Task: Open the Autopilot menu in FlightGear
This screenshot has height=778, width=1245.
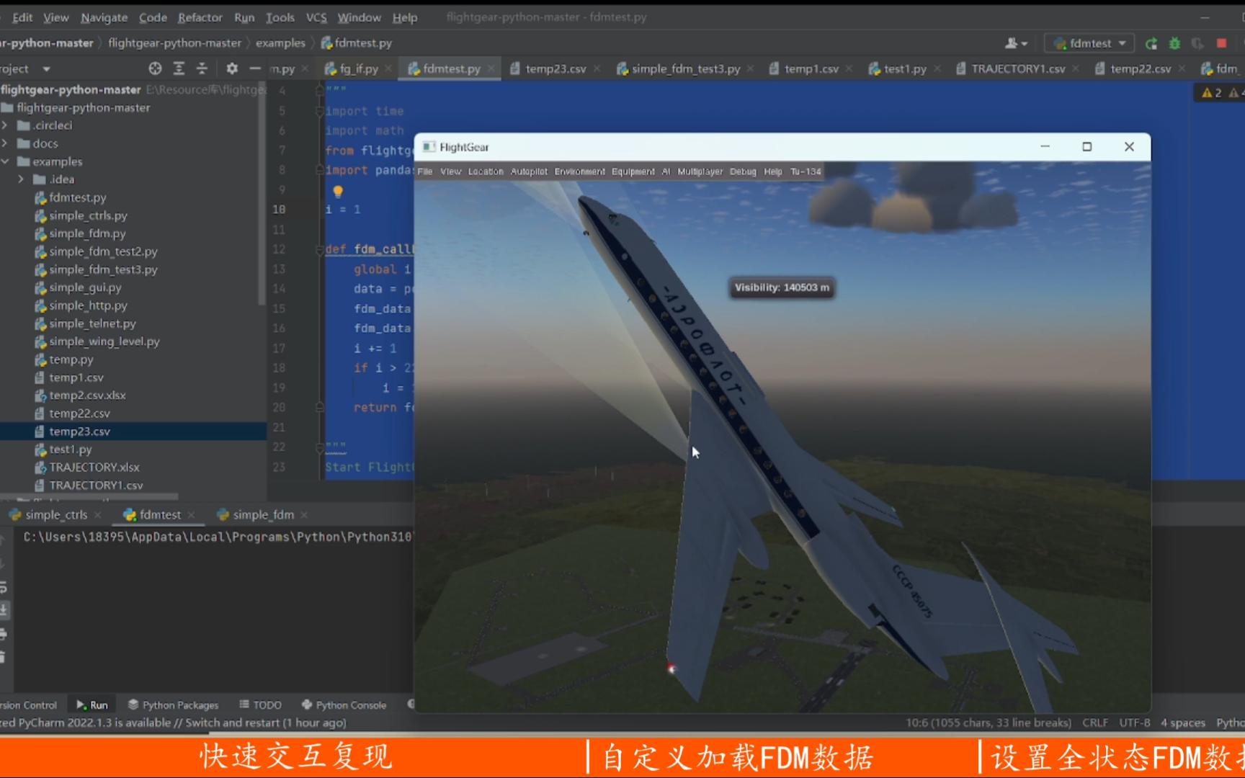Action: (529, 171)
